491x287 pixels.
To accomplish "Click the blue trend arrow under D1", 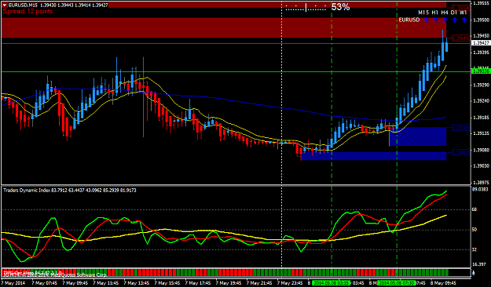I will (x=454, y=20).
